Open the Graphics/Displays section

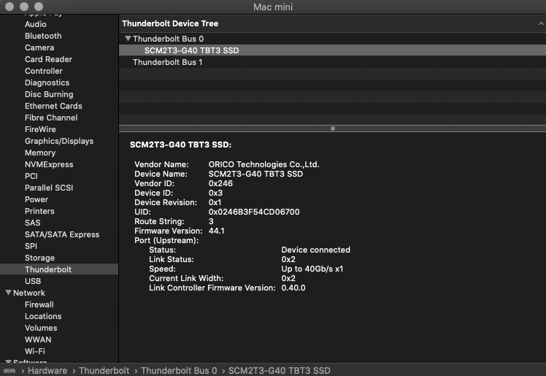coord(59,141)
